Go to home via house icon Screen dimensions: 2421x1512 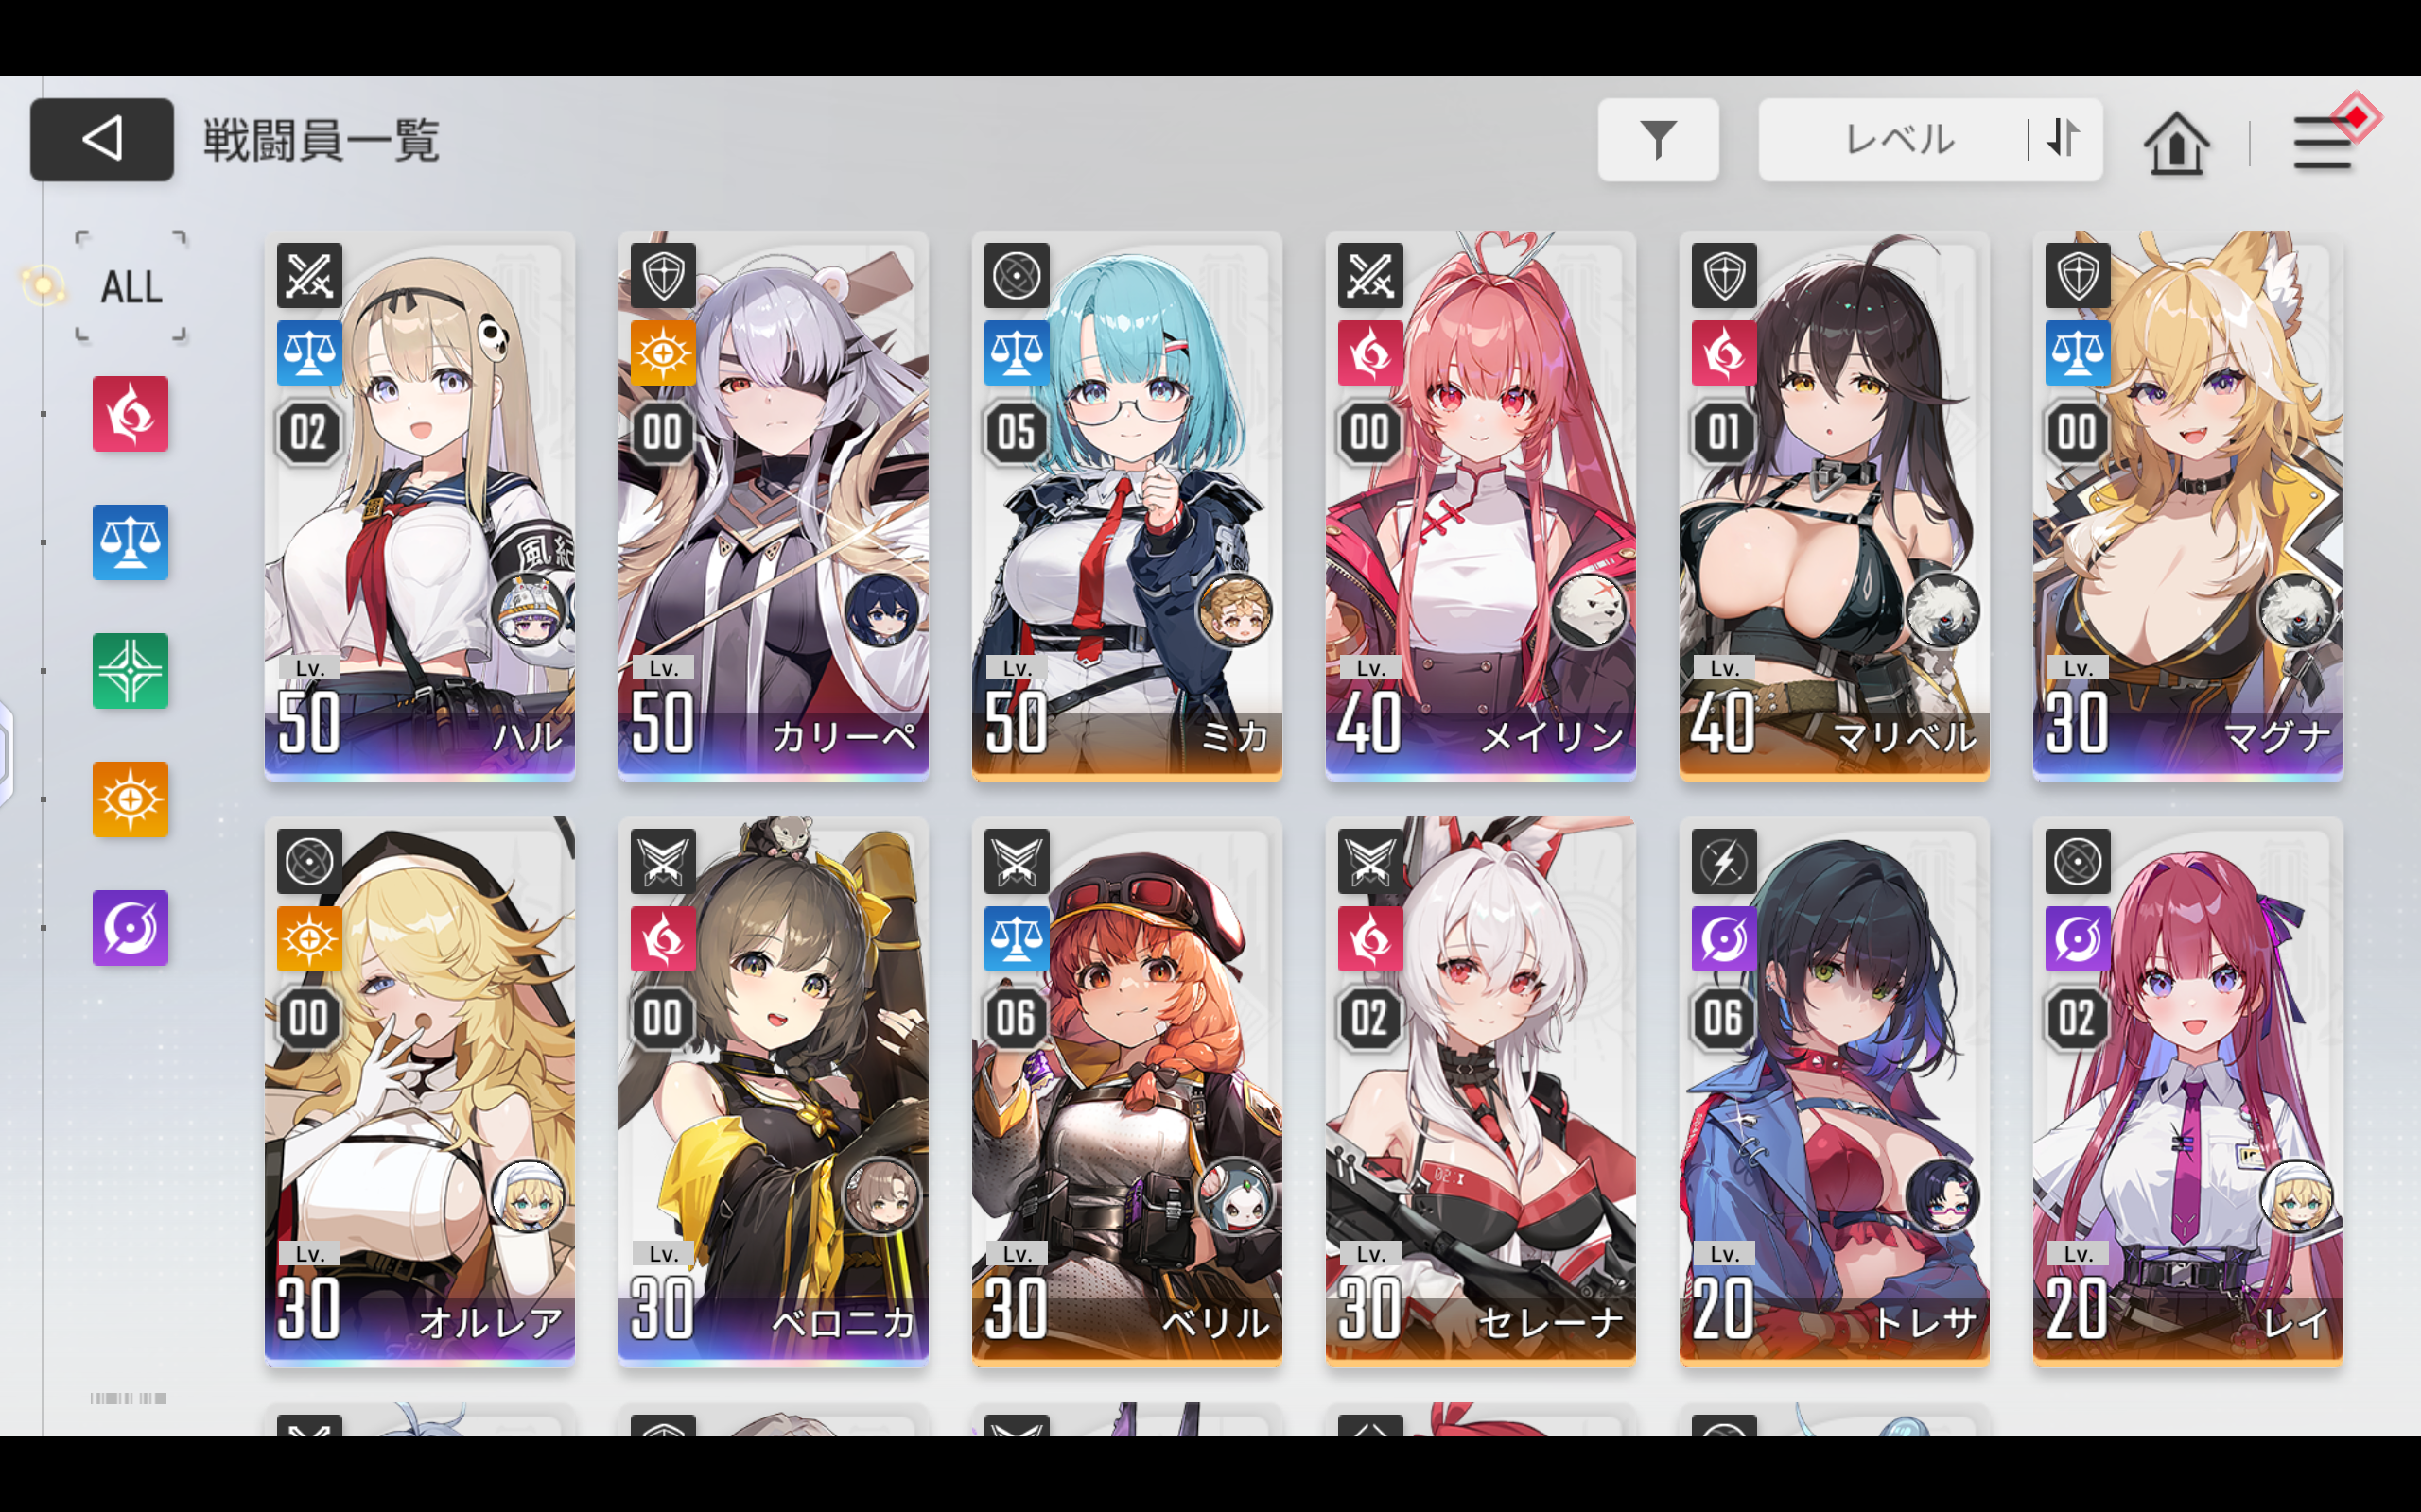pos(2176,143)
